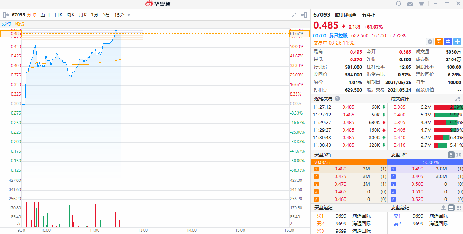Show broker queue person view icon

(444, 208)
